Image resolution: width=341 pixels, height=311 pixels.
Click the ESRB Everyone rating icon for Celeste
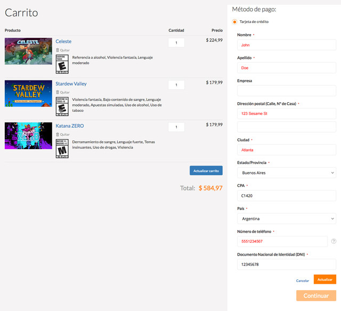62,64
